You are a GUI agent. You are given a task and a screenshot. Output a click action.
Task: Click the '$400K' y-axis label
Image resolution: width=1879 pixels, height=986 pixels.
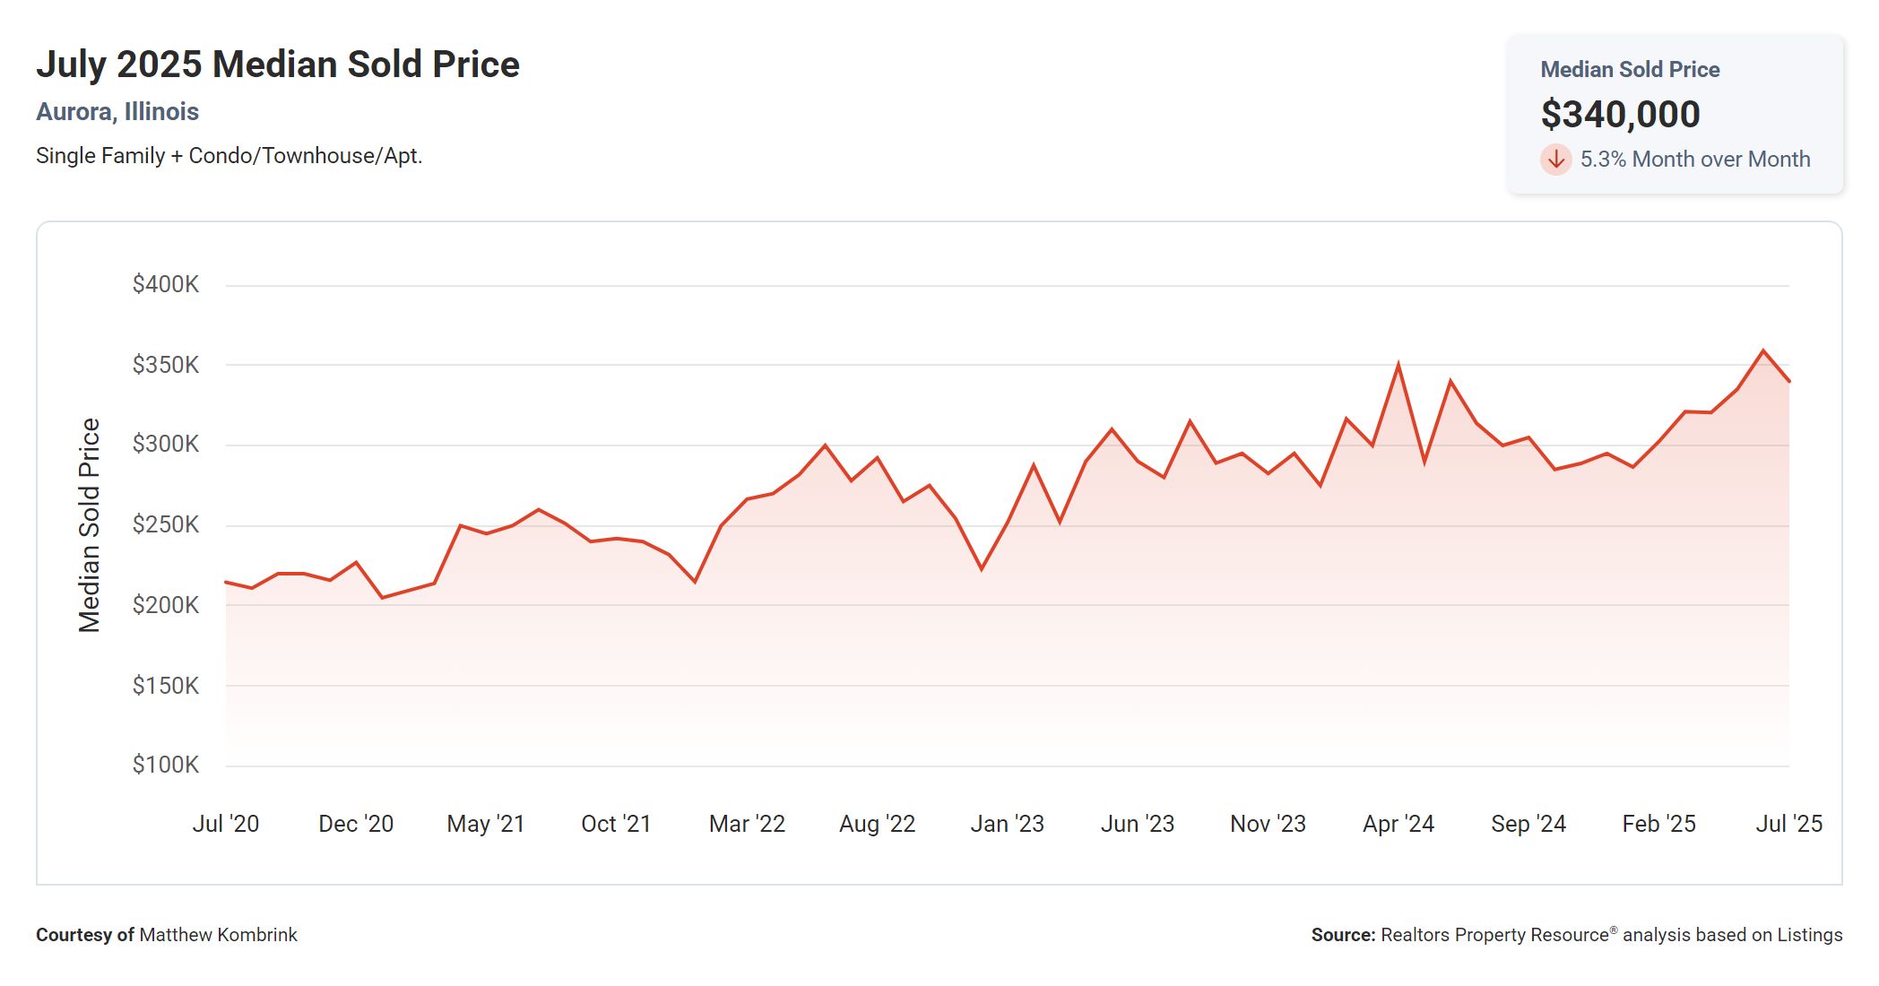pos(166,284)
